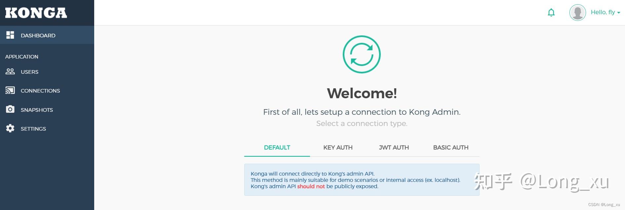Click the Snapshots camera icon
The image size is (625, 210).
pos(10,109)
